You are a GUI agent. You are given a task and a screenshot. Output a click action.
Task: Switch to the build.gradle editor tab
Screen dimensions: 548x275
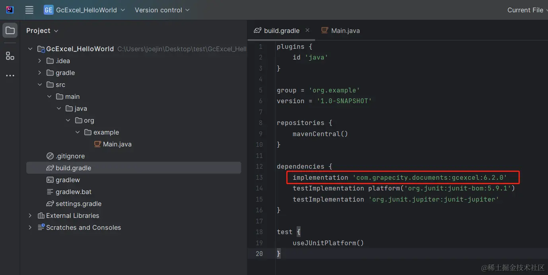[x=282, y=31]
